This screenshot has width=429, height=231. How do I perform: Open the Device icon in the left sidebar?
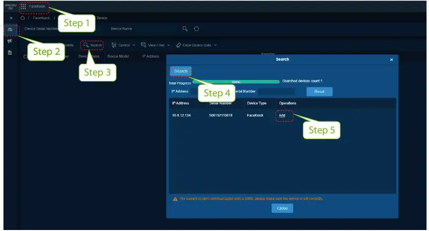10,30
